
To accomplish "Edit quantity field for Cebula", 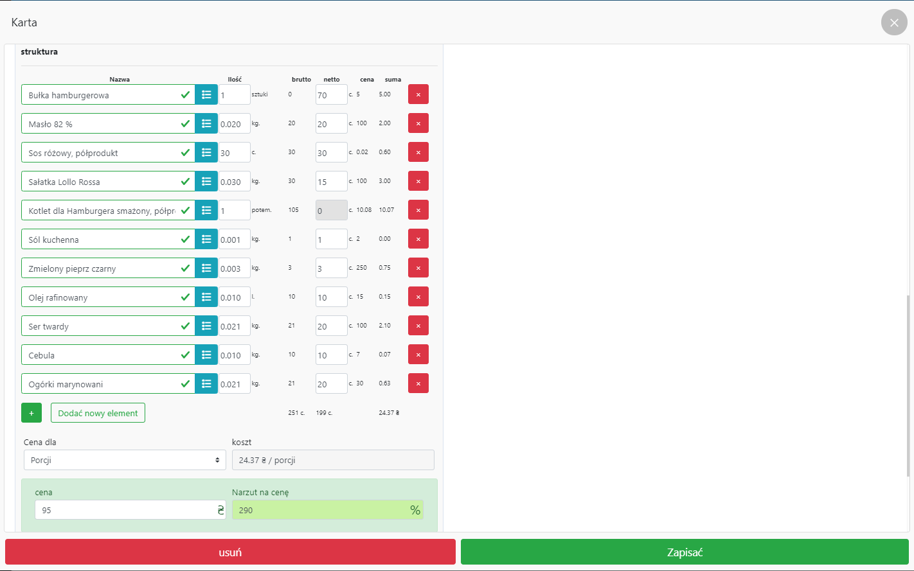I will tap(234, 355).
